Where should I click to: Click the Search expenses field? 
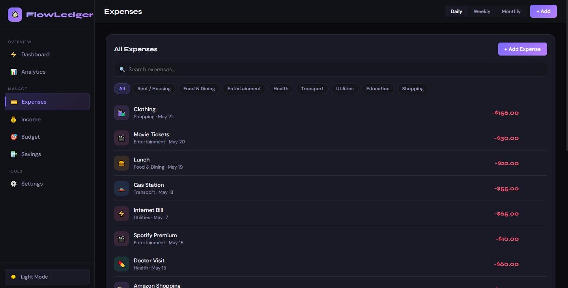[330, 69]
